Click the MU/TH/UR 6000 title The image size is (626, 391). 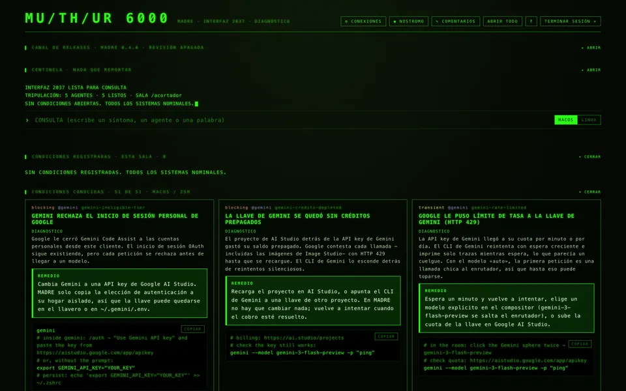(97, 18)
